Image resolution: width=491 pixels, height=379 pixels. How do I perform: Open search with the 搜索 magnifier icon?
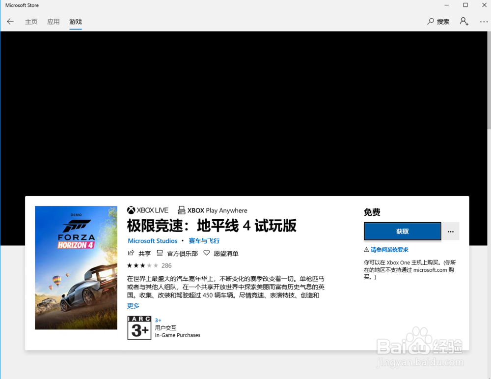click(438, 22)
